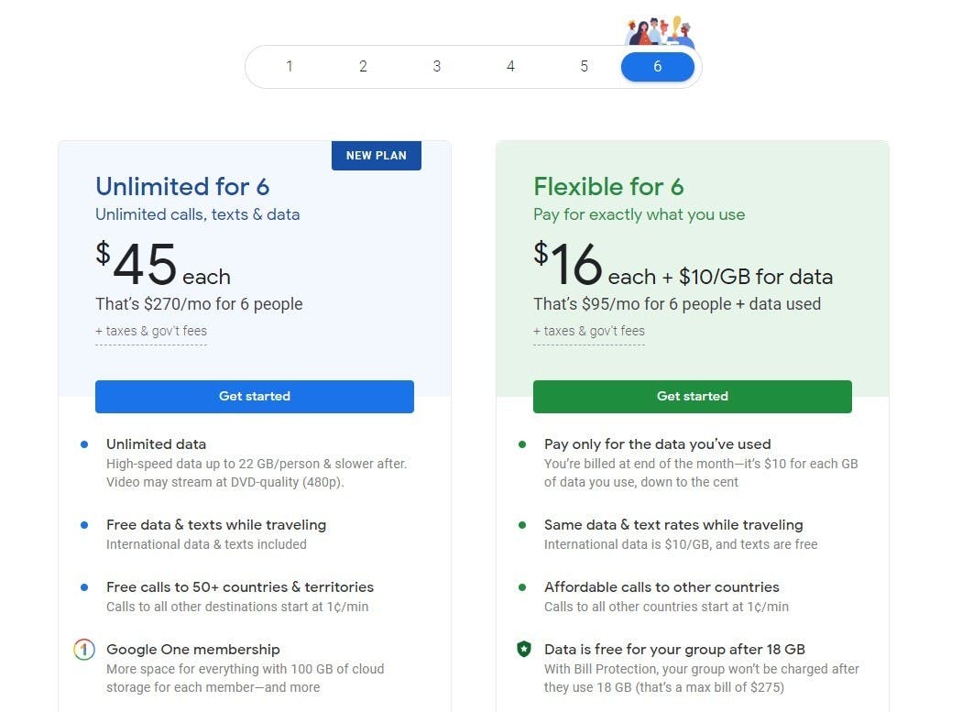Image resolution: width=973 pixels, height=712 pixels.
Task: Select 1 person in the selector
Action: point(290,66)
